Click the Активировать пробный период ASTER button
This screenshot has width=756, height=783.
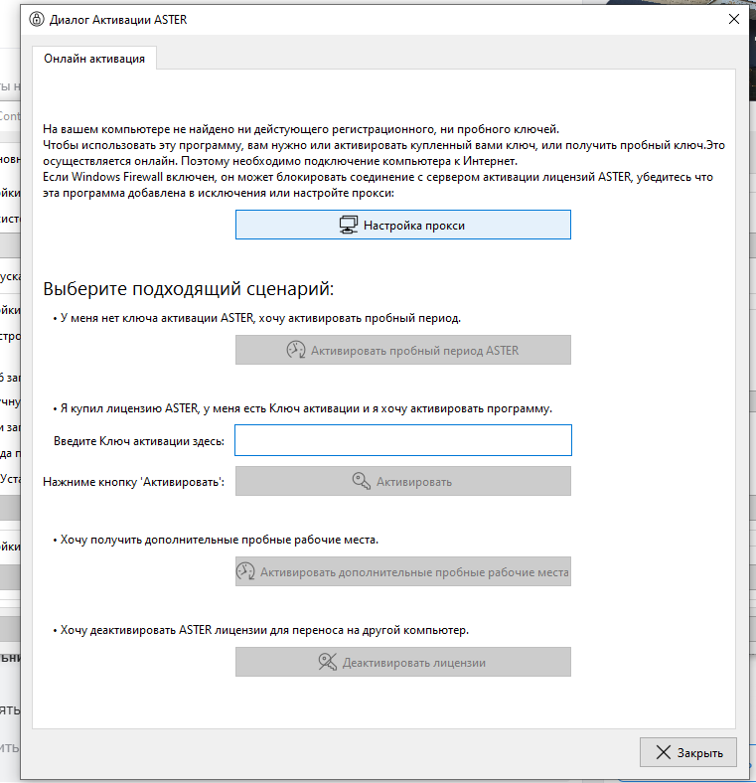coord(403,350)
